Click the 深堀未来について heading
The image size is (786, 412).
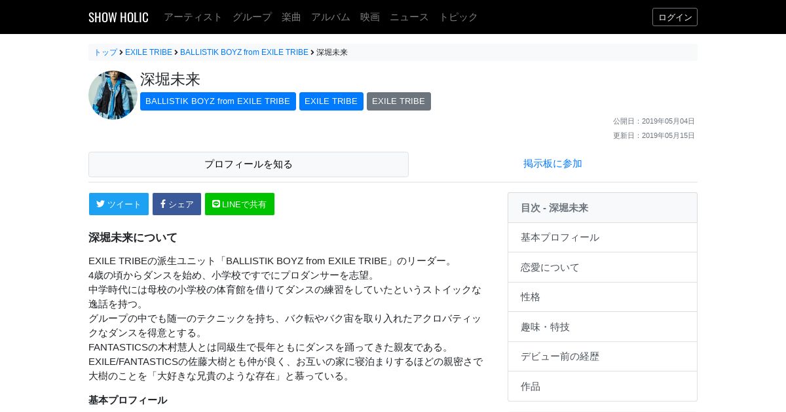point(133,237)
